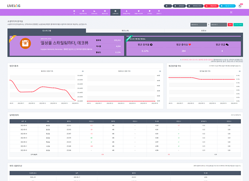The height and width of the screenshot is (181, 249).
Task: Click the red pill button in header
Action: (212, 6)
